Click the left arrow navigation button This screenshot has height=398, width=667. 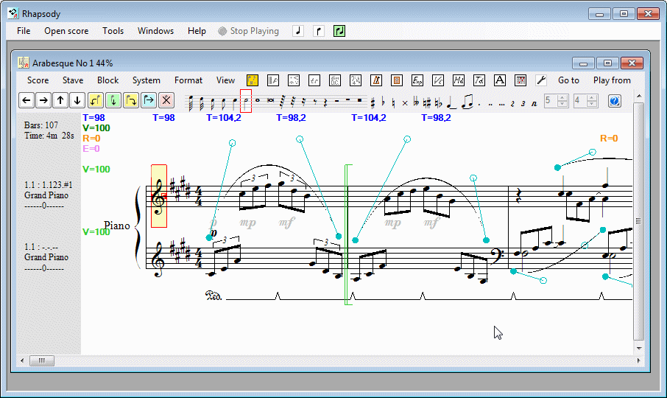point(26,101)
